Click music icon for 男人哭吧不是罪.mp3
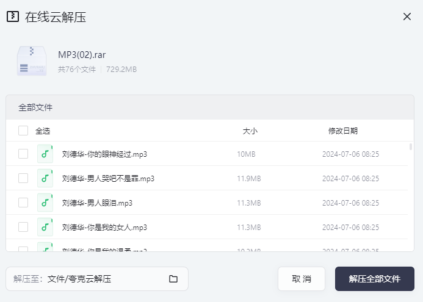This screenshot has width=423, height=302. tap(45, 178)
